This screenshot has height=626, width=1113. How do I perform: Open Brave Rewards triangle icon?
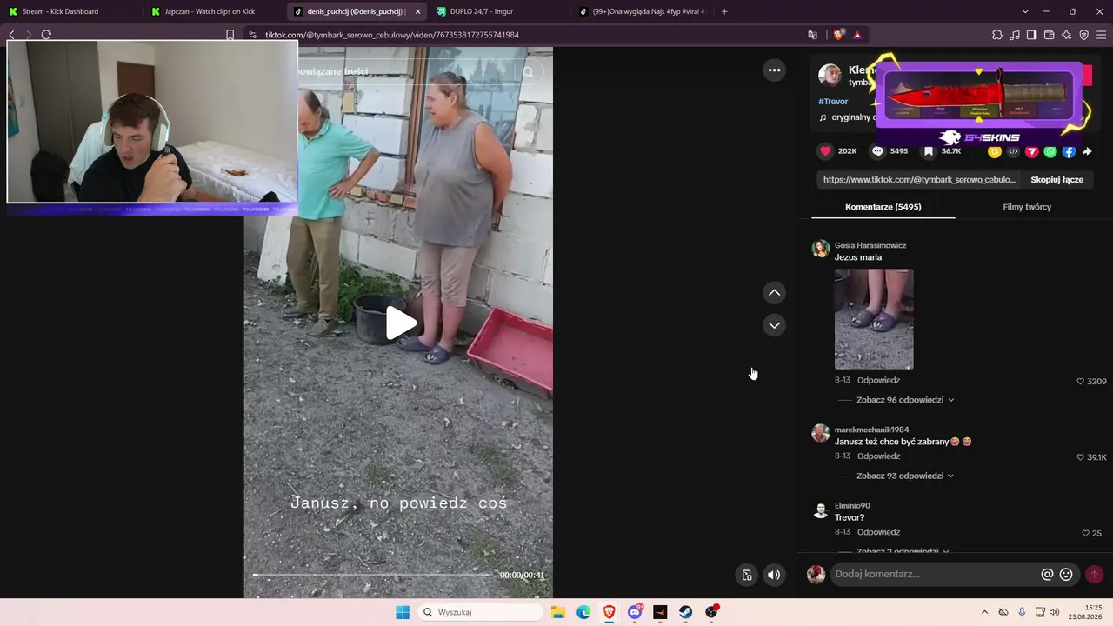(x=857, y=35)
